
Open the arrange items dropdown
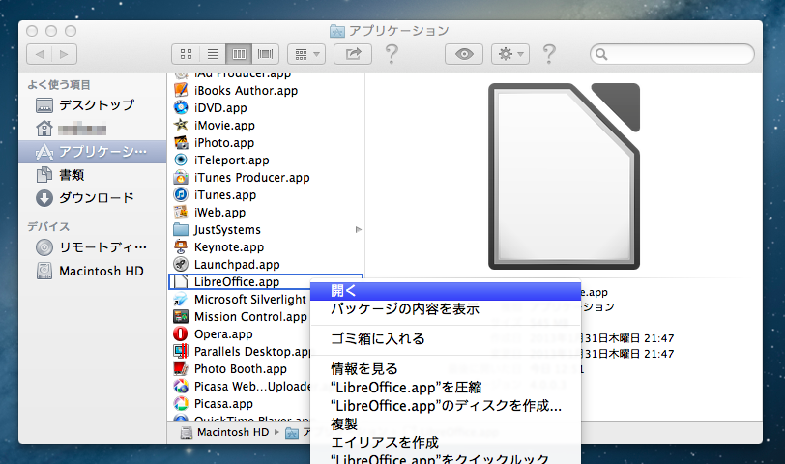point(306,54)
